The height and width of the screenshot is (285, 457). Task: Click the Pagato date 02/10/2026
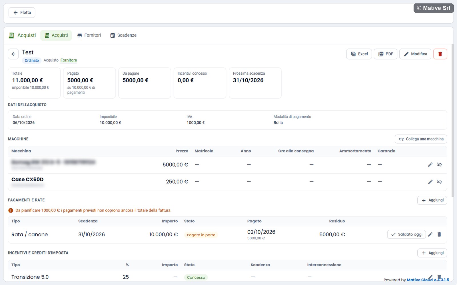click(x=261, y=232)
